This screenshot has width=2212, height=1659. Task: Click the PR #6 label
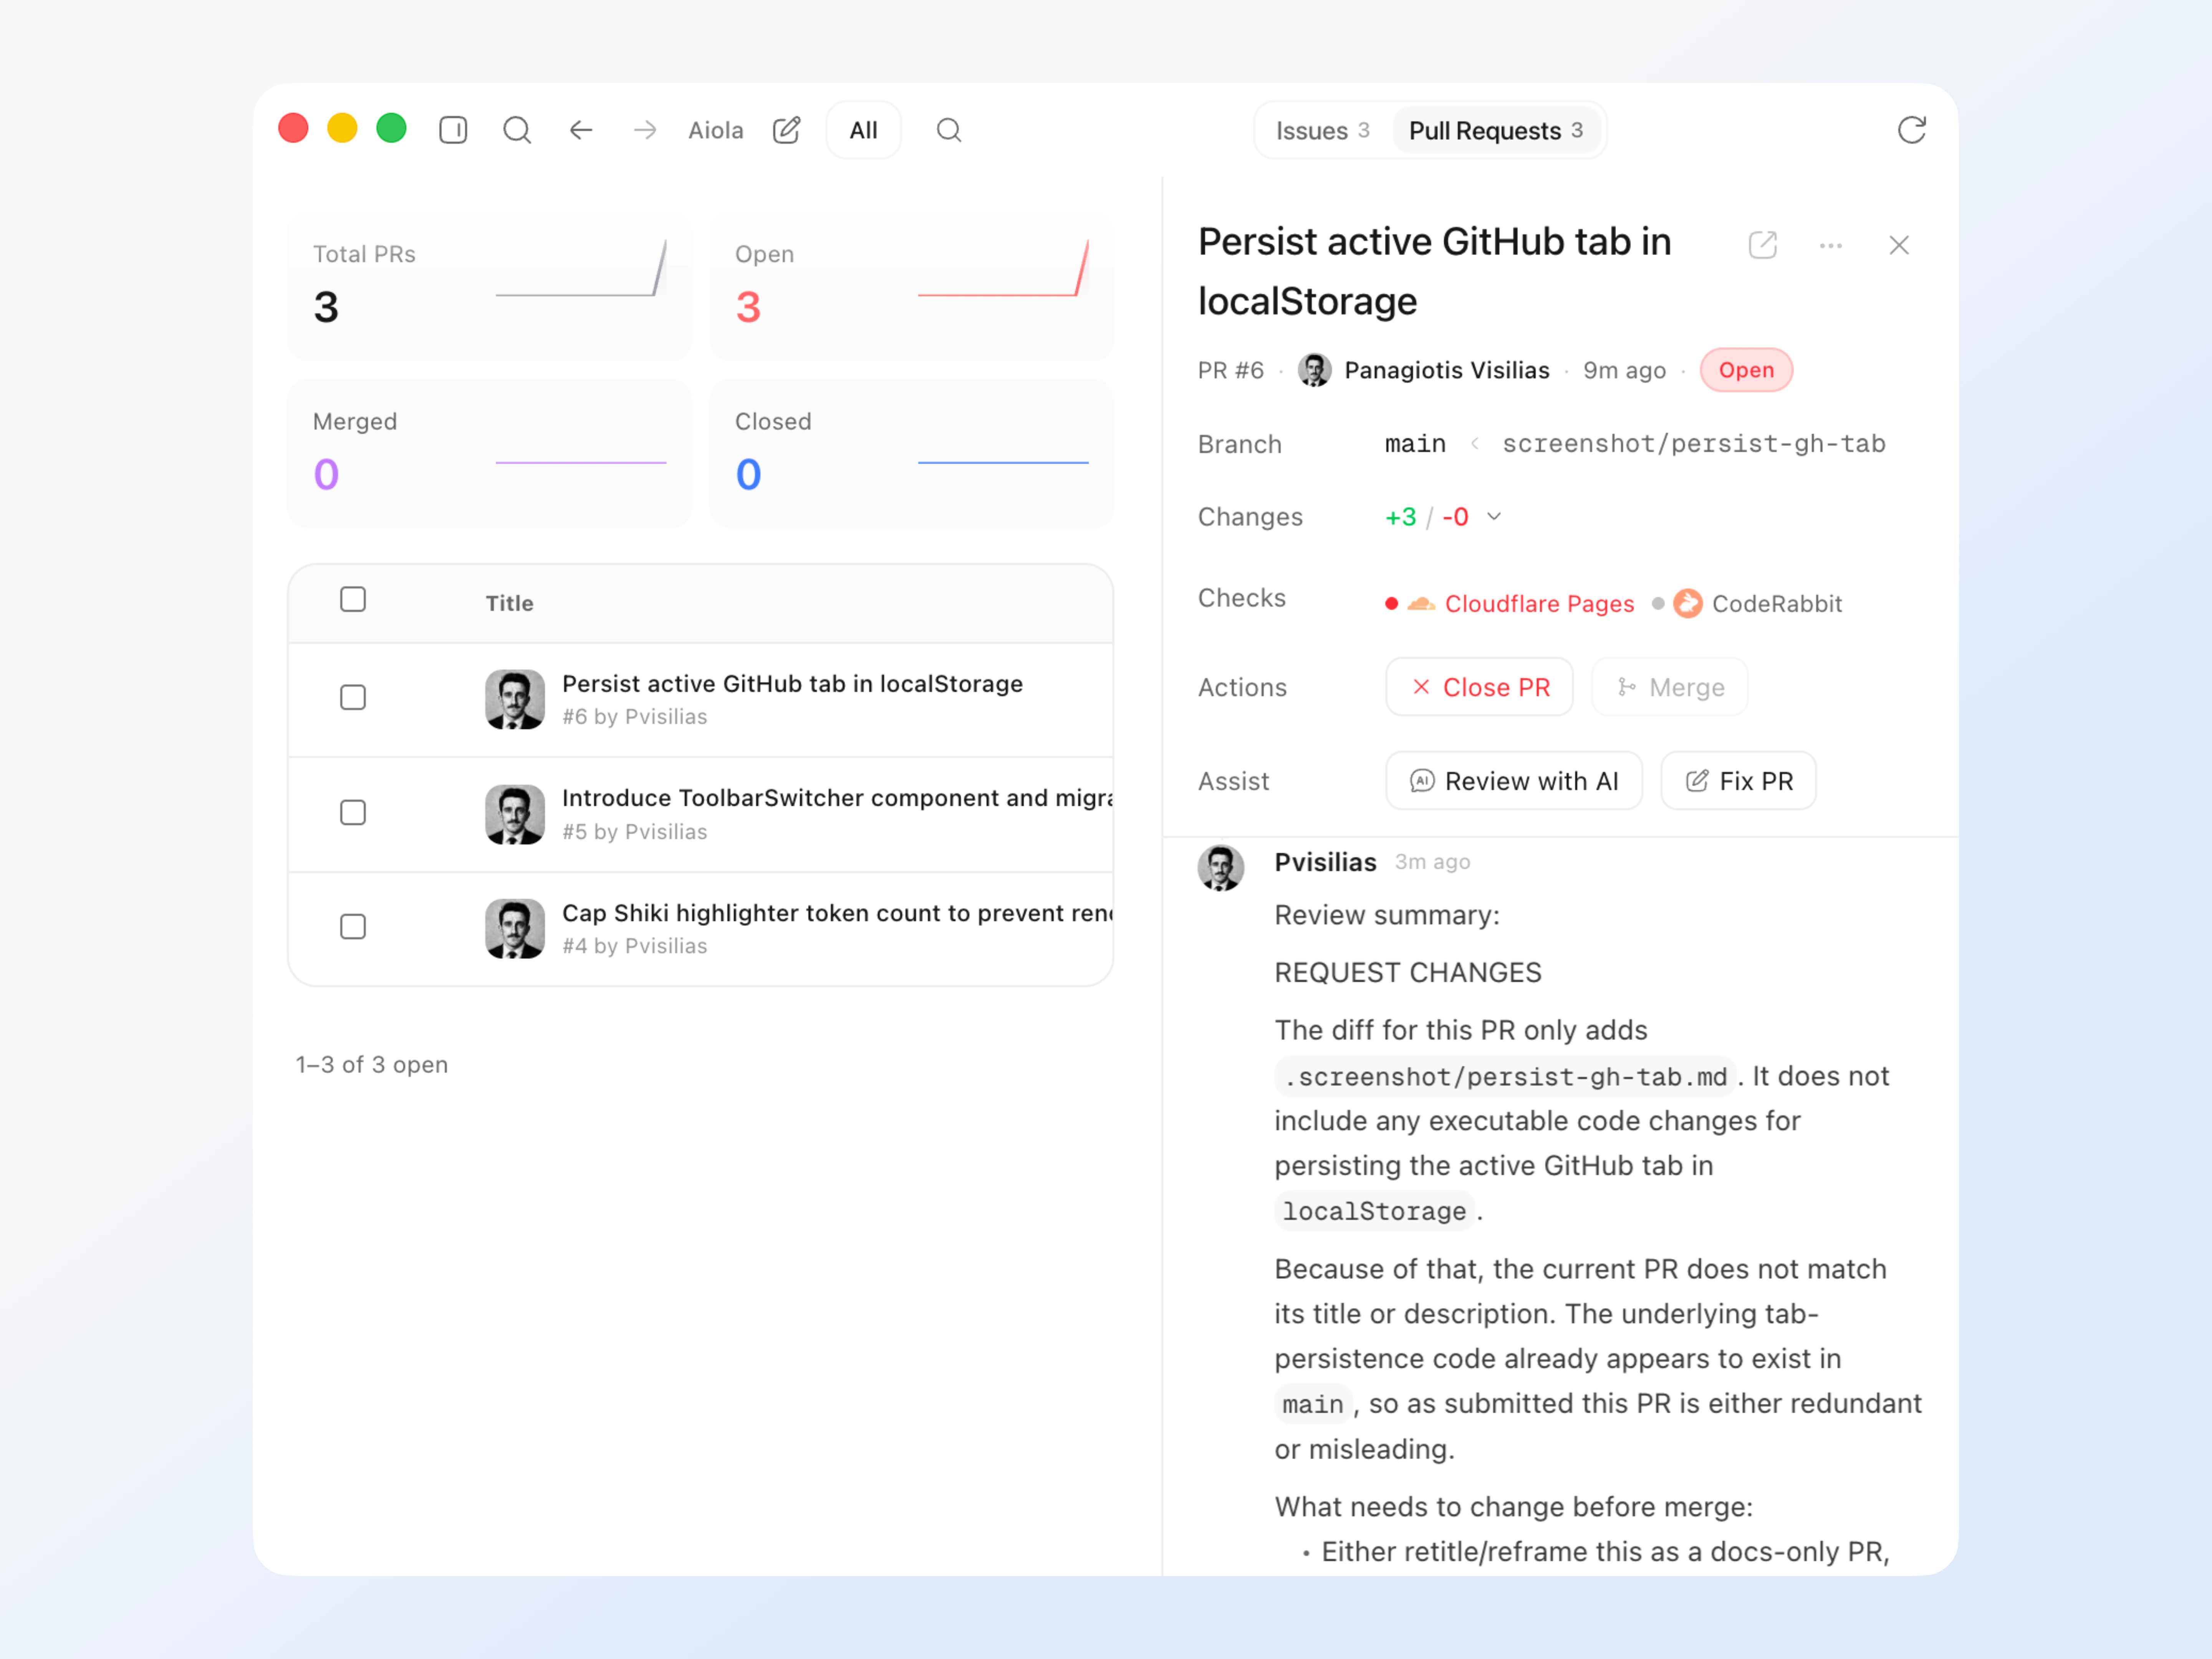(1231, 370)
